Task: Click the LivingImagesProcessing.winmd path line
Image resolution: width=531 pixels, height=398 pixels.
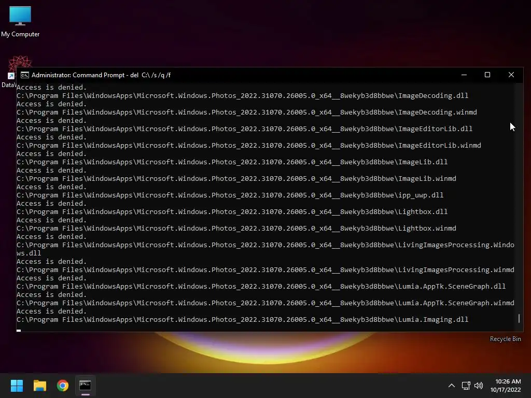Action: [265, 270]
